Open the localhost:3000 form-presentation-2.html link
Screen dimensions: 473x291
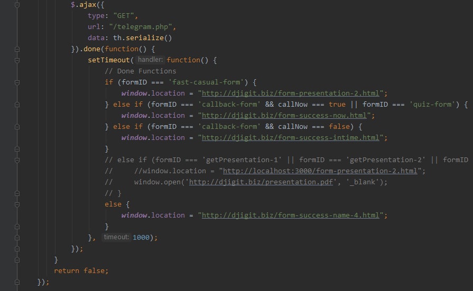pyautogui.click(x=320, y=171)
